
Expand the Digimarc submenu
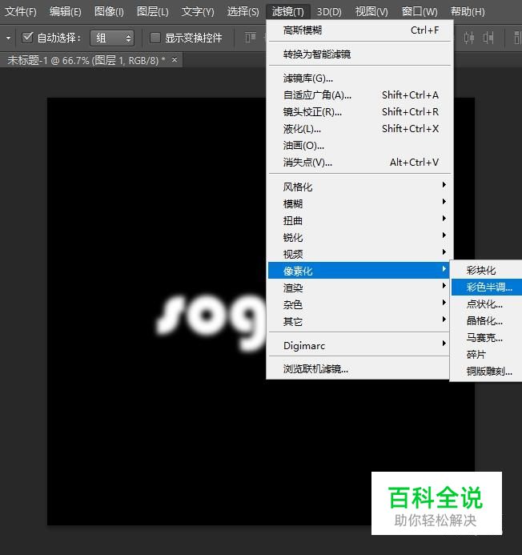[x=359, y=345]
